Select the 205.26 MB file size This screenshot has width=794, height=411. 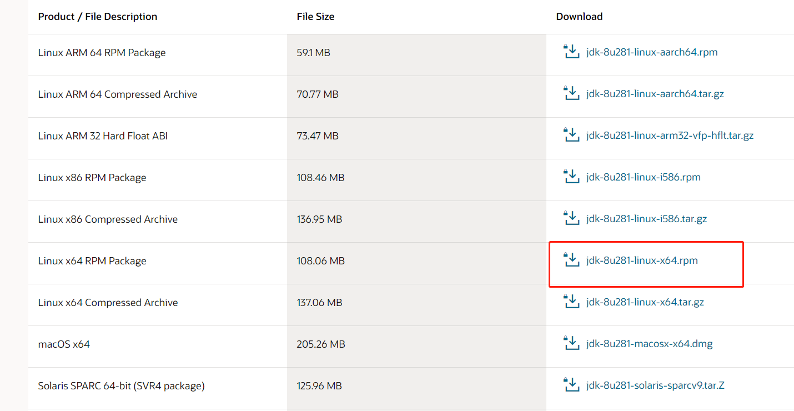click(321, 344)
